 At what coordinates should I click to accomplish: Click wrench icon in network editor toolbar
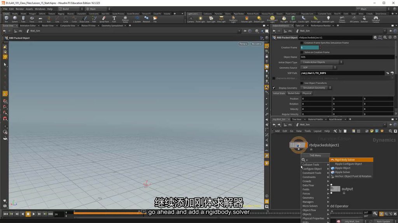(x=335, y=131)
